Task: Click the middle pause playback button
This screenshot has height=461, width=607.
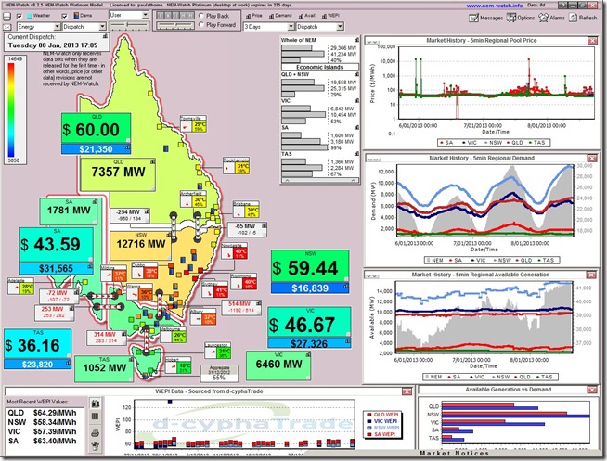Action: pos(174,15)
